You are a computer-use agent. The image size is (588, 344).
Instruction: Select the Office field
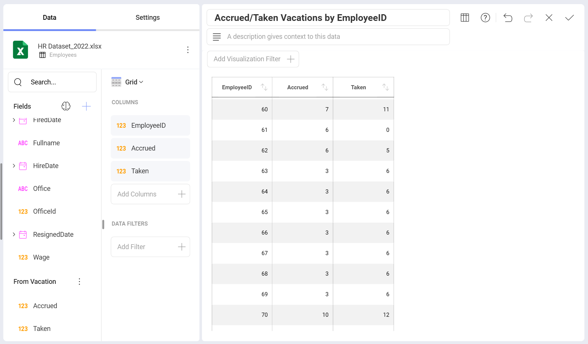point(42,189)
